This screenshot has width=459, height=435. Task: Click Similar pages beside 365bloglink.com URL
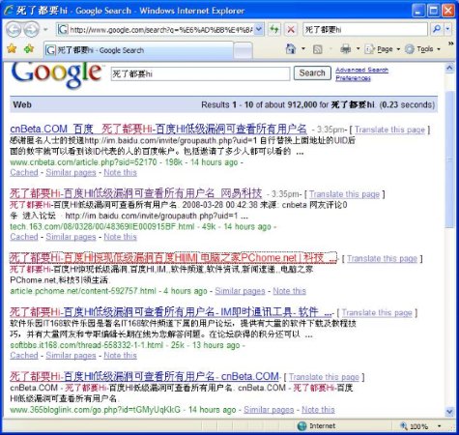269,410
